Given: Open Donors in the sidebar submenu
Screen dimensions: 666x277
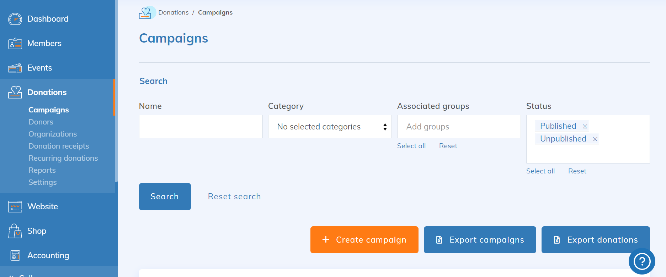Looking at the screenshot, I should [41, 122].
